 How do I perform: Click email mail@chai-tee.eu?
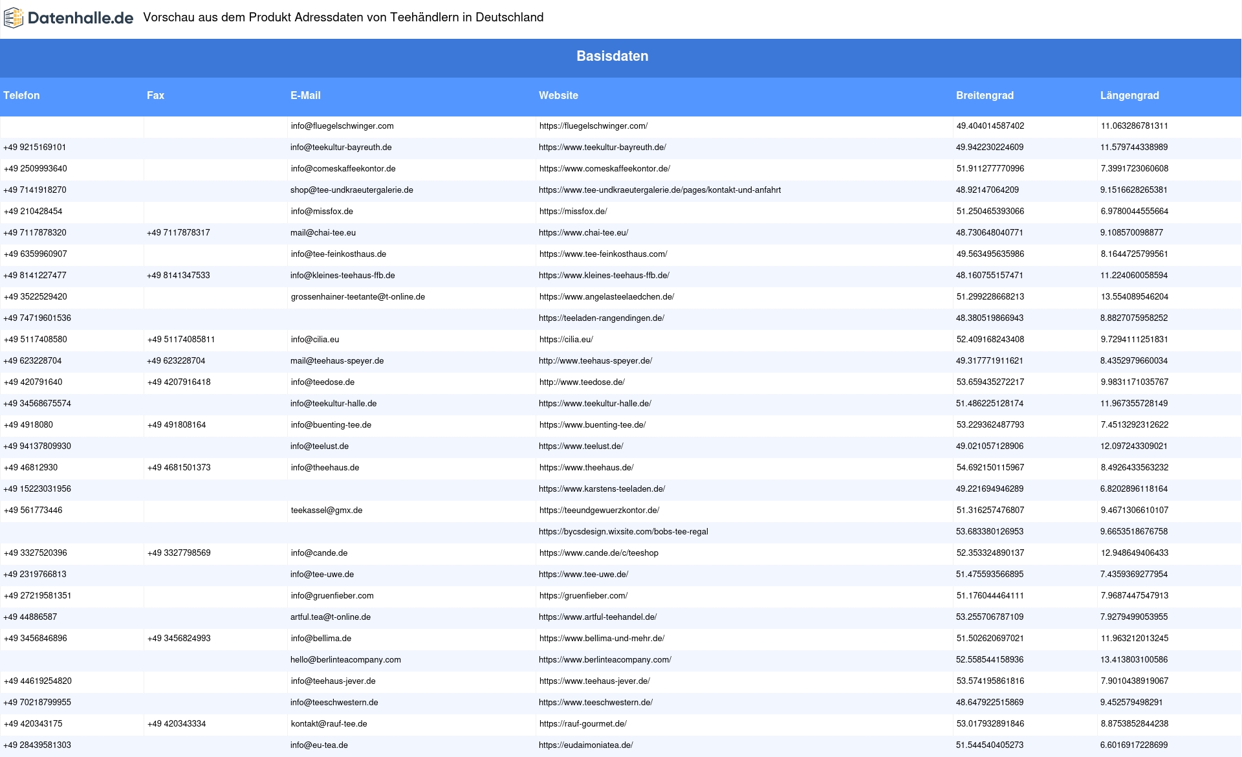(x=323, y=233)
